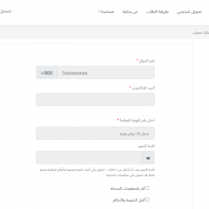Screen dimensions: 209x209
Task: Click the ادخل رقم الهوية الوطنية label
Action: pos(137,120)
